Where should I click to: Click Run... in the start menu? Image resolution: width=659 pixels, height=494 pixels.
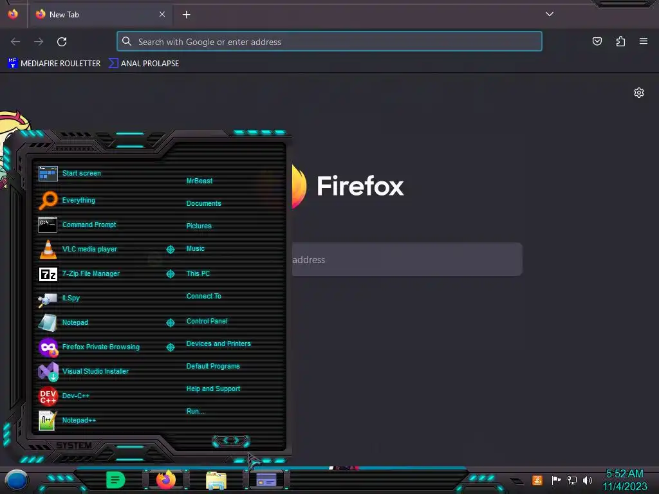pos(195,411)
